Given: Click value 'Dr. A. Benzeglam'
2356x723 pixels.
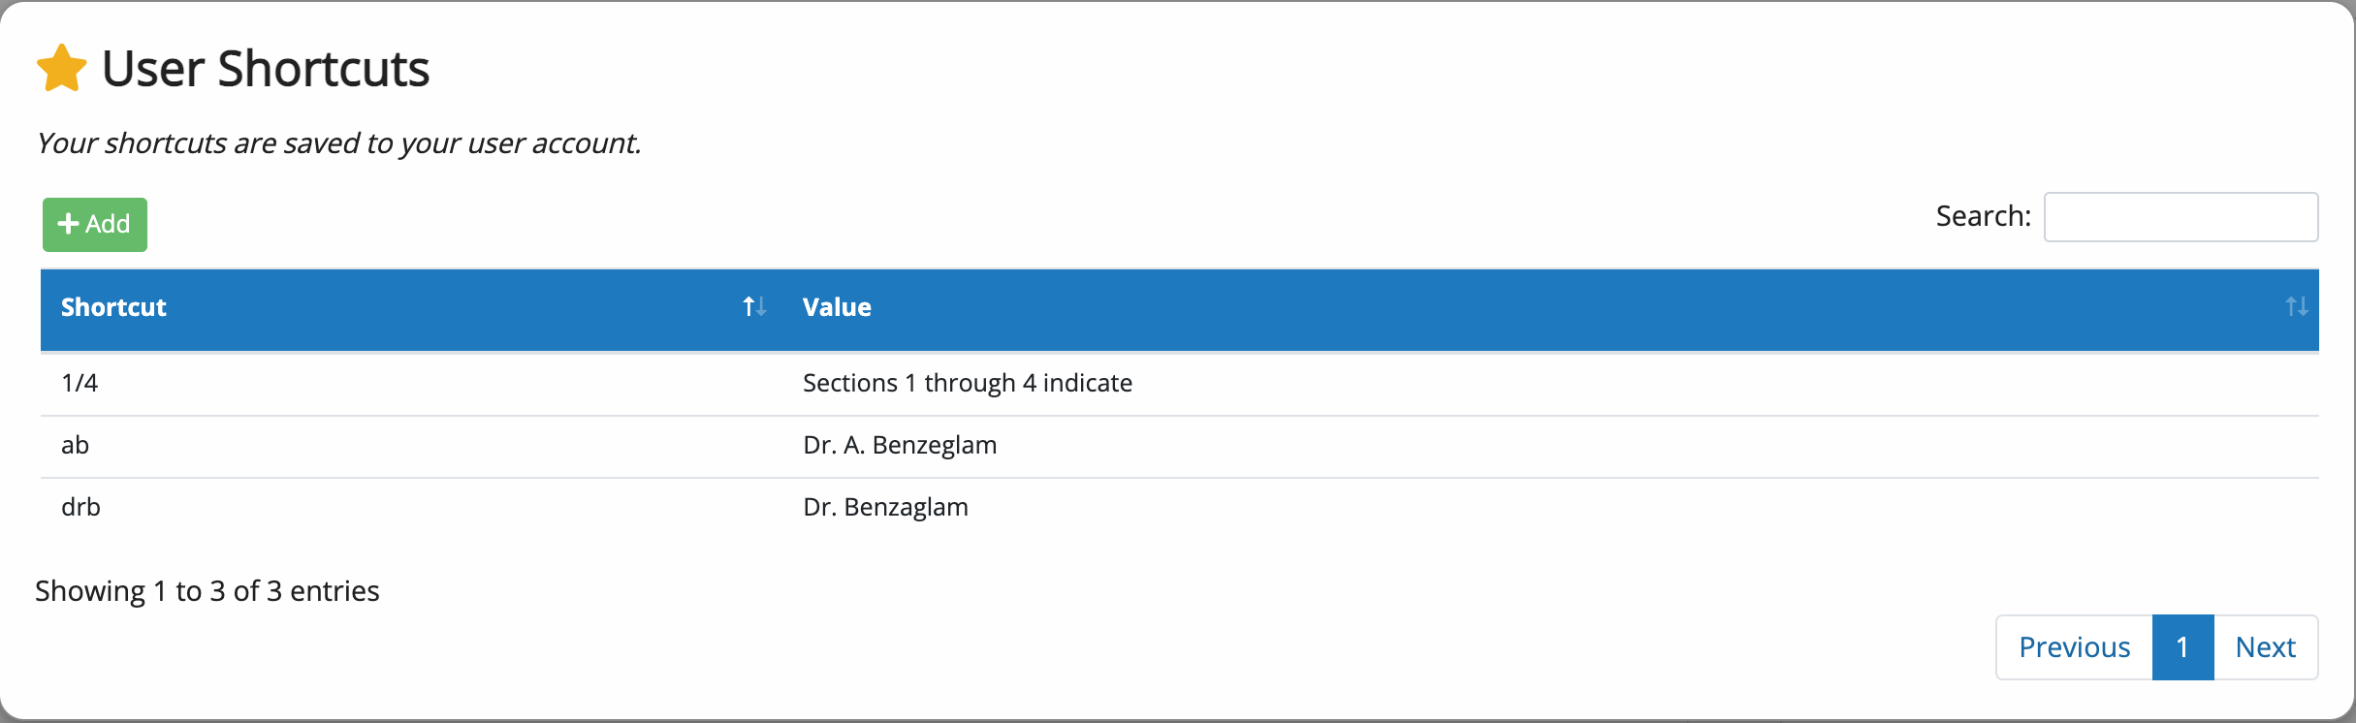Looking at the screenshot, I should (x=900, y=446).
